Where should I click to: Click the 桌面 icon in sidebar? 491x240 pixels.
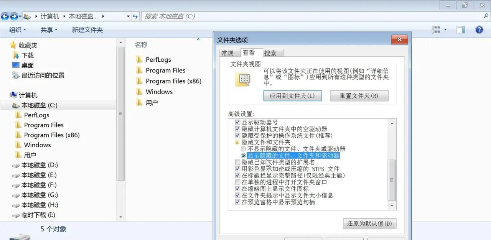(16, 65)
